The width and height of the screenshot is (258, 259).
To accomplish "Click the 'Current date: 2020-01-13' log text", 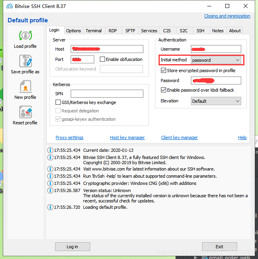I will [108, 150].
